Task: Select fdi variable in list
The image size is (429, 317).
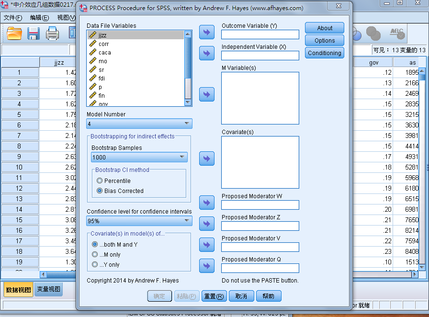Action: click(x=136, y=78)
